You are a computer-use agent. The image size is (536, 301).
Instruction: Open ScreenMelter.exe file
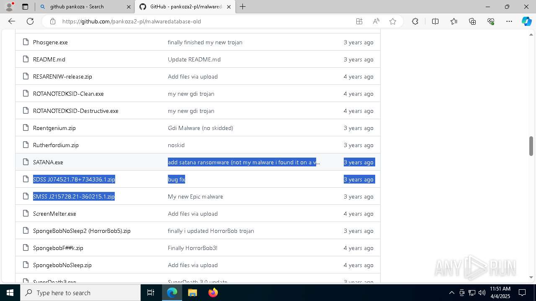pyautogui.click(x=54, y=214)
